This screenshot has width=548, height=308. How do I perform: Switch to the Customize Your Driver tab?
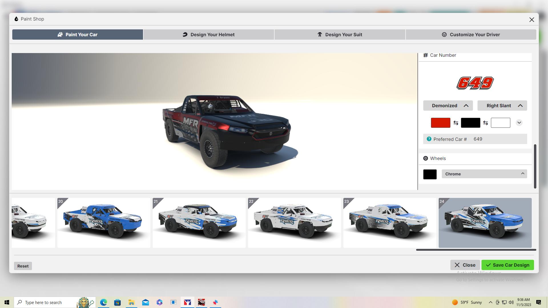point(471,35)
